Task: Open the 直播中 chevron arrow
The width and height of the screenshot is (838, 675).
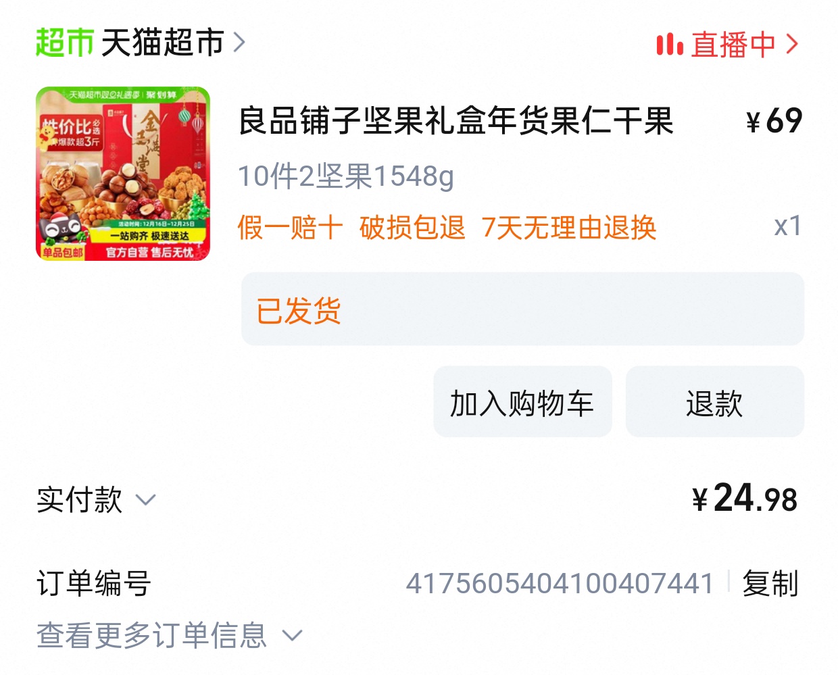Action: pos(792,45)
